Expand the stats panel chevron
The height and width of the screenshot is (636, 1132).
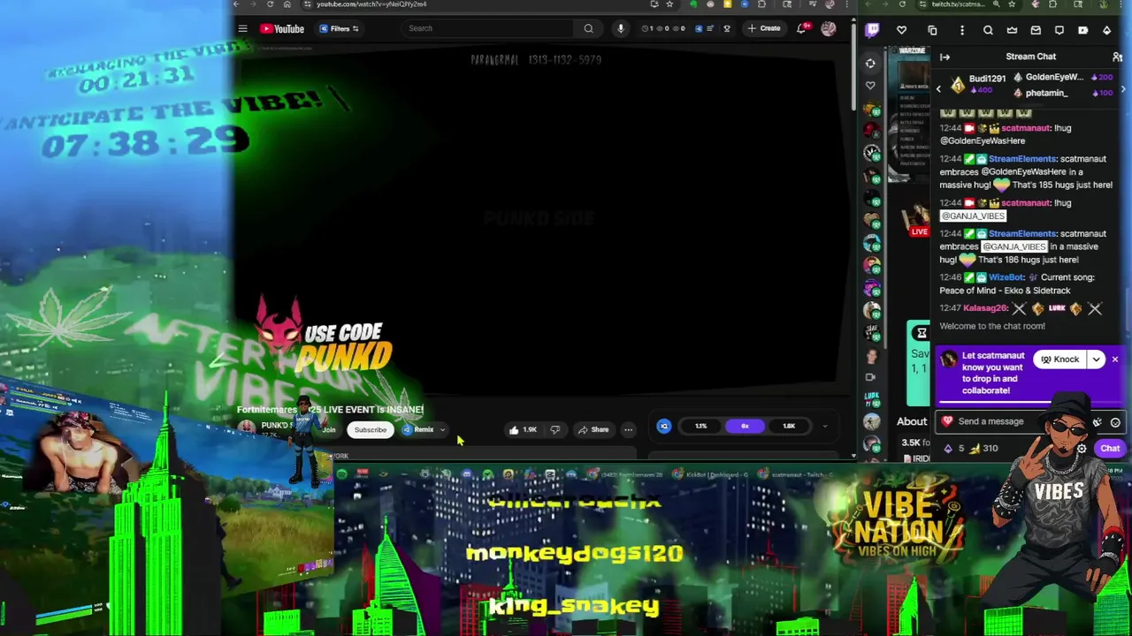coord(824,427)
